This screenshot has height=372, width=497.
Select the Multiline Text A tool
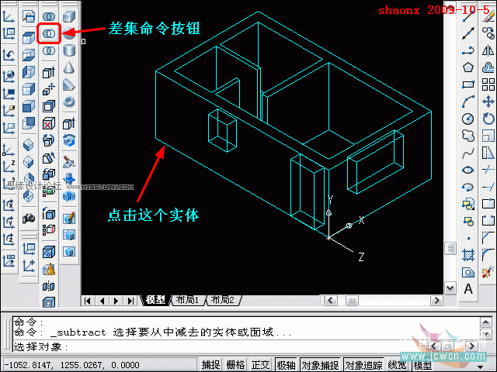[468, 289]
